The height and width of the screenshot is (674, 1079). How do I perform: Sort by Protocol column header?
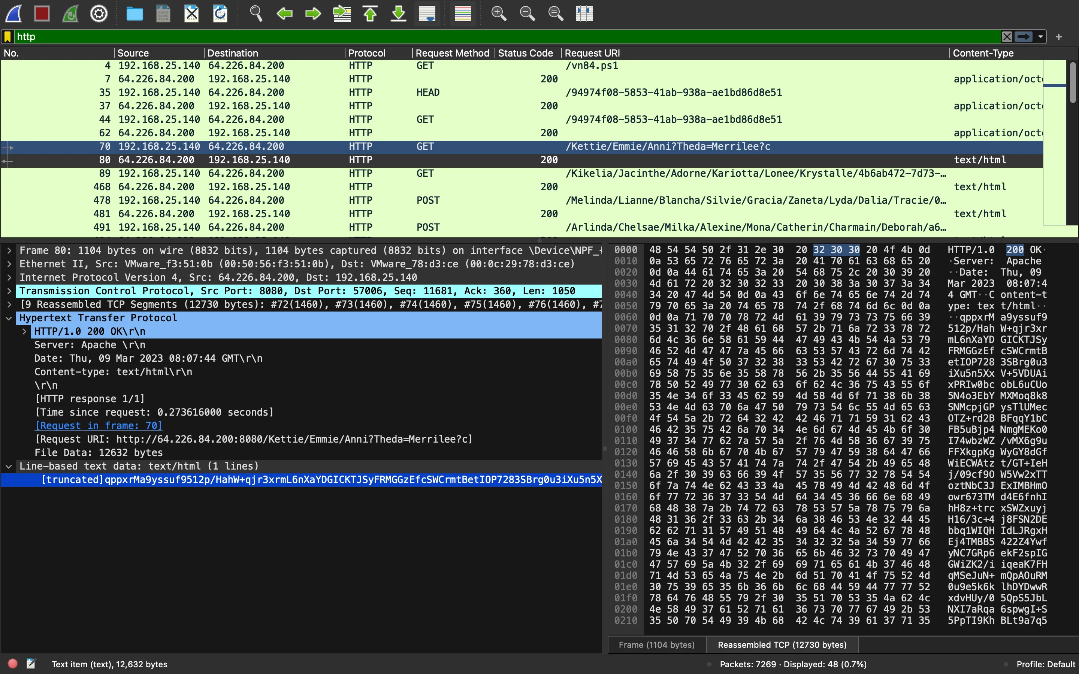378,53
